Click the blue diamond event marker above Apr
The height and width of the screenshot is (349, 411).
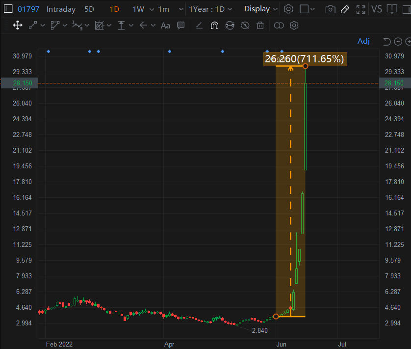click(x=170, y=52)
